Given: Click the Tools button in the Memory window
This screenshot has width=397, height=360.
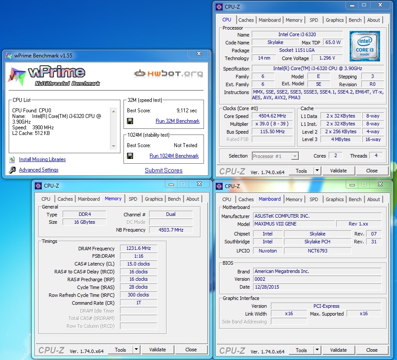Looking at the screenshot, I should point(120,350).
